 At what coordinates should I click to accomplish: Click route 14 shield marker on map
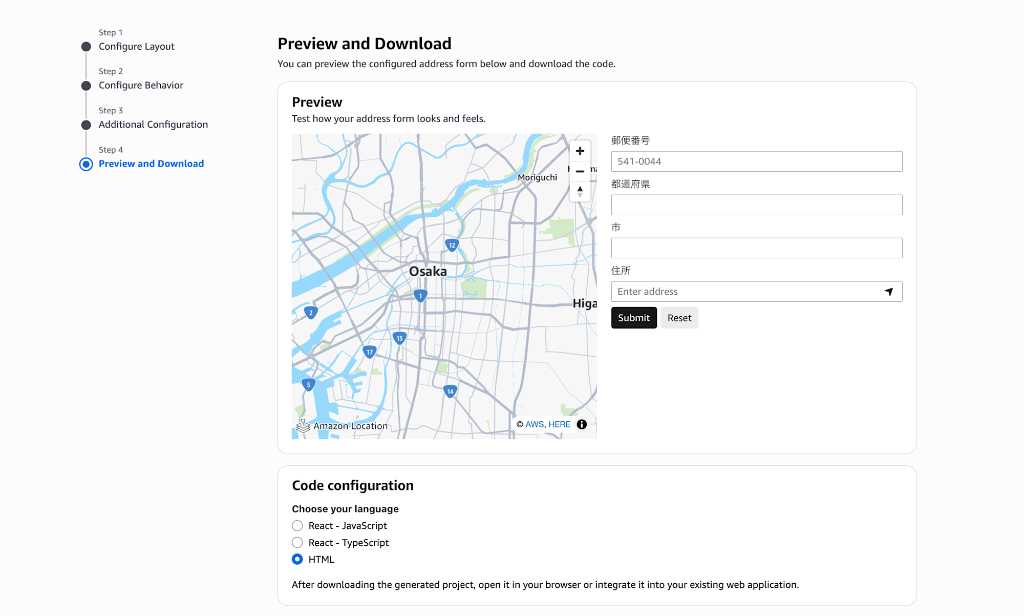450,392
